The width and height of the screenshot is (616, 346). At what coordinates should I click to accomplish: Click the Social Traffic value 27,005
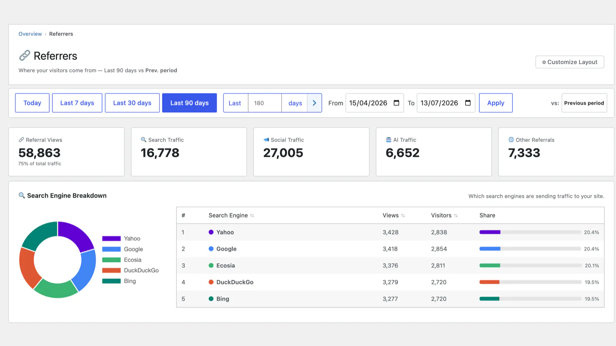point(283,153)
